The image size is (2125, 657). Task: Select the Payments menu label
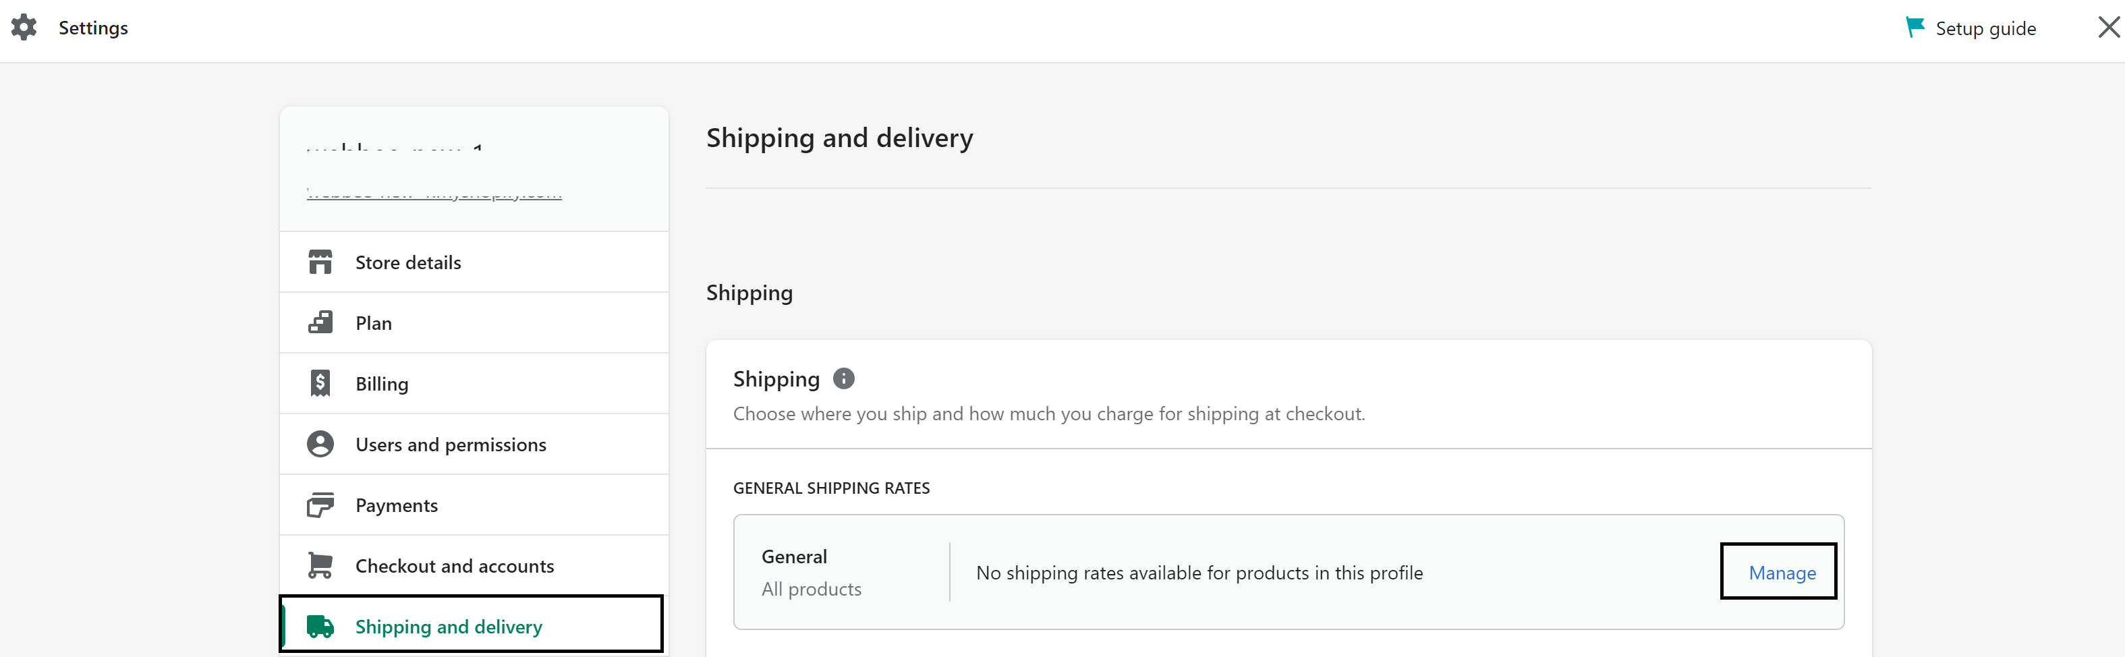coord(396,505)
